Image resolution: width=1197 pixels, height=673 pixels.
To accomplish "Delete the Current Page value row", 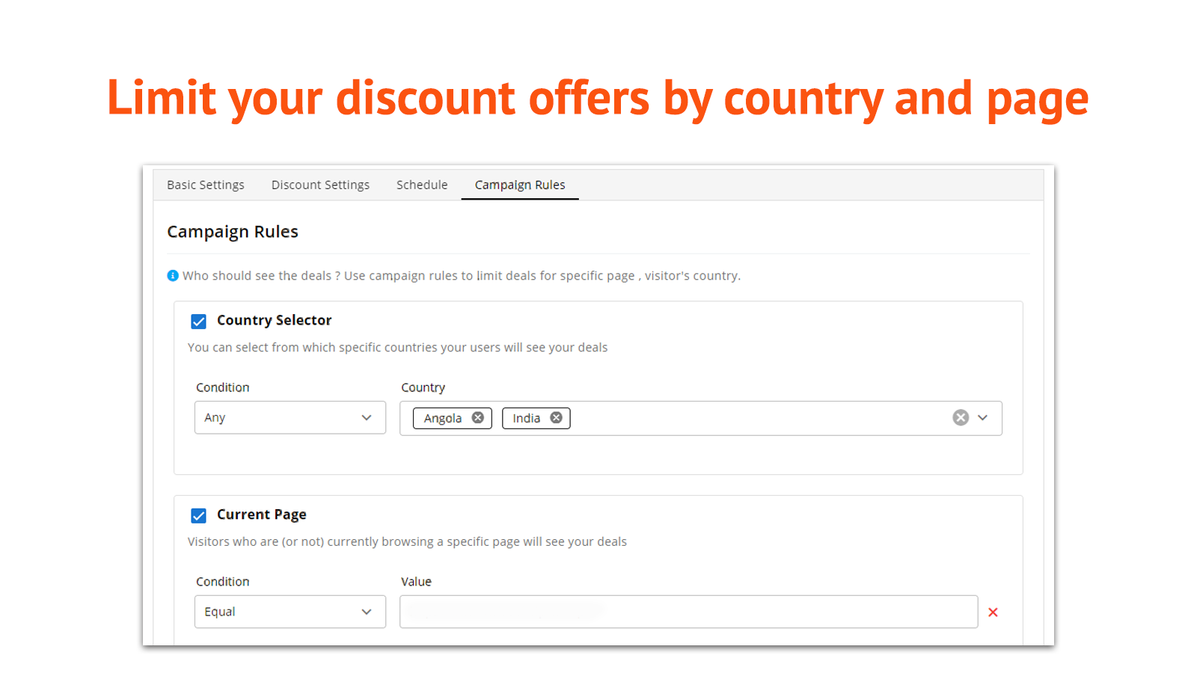I will (993, 612).
